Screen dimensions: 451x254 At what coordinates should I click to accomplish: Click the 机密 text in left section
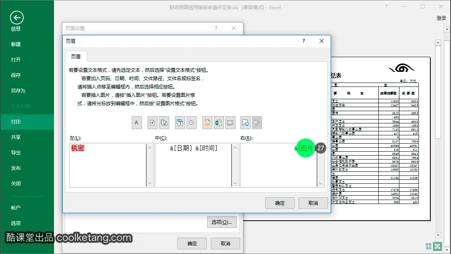tap(78, 148)
